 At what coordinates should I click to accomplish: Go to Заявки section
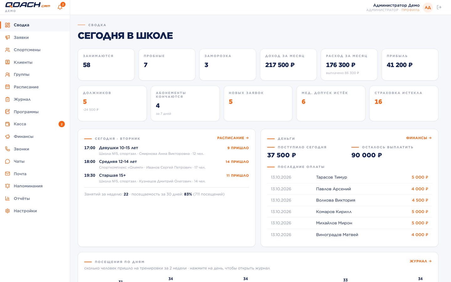click(x=35, y=37)
